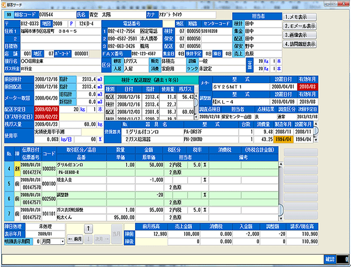This screenshot has width=351, height=267.
Task: Click the 保安 担当者 野中 field
Action: [263, 46]
